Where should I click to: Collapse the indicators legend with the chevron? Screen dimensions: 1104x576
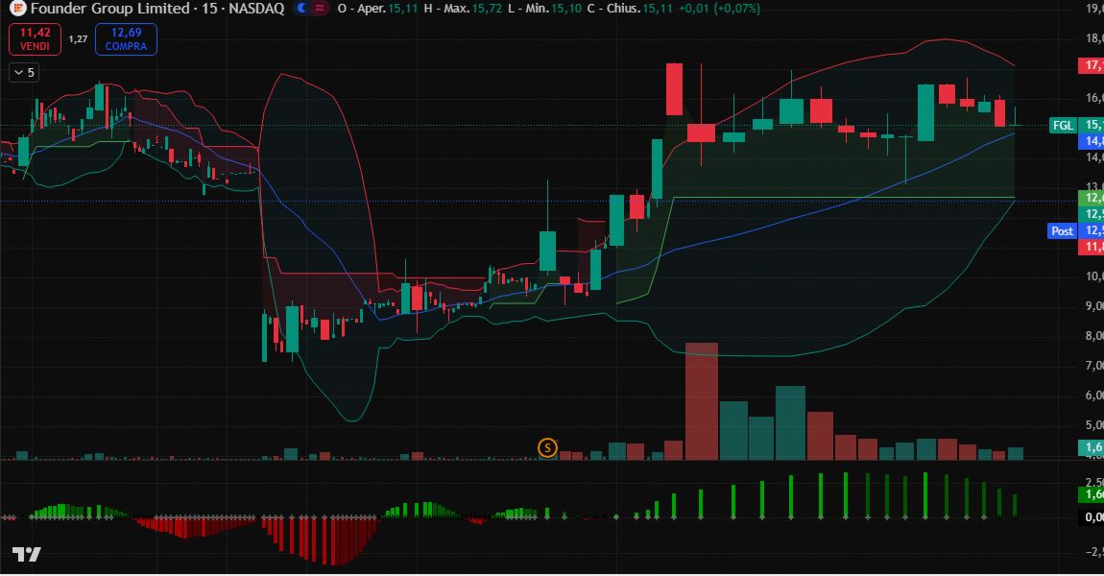(x=17, y=72)
